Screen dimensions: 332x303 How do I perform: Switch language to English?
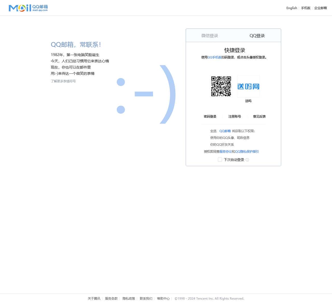(292, 8)
